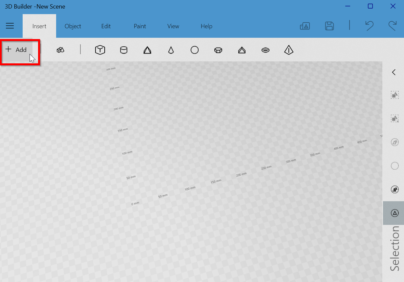Screen dimensions: 404x282
Task: Insert a hexagon prism shape
Action: [x=218, y=50]
